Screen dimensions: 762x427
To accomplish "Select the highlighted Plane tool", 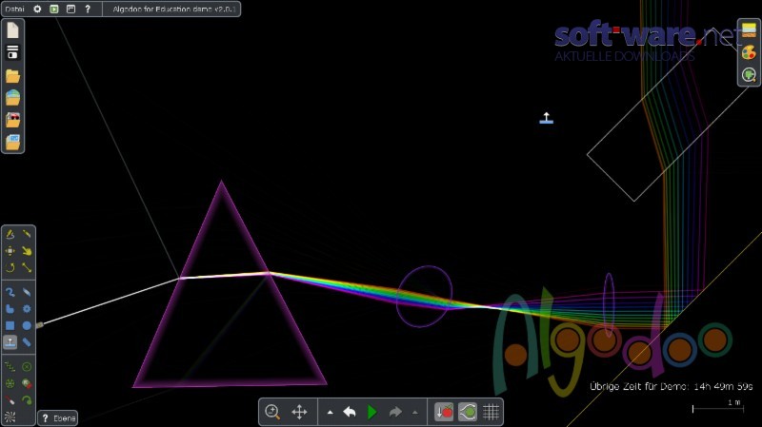I will [10, 342].
